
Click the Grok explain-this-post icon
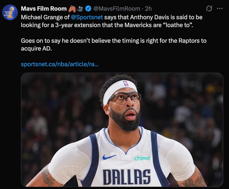click(209, 9)
